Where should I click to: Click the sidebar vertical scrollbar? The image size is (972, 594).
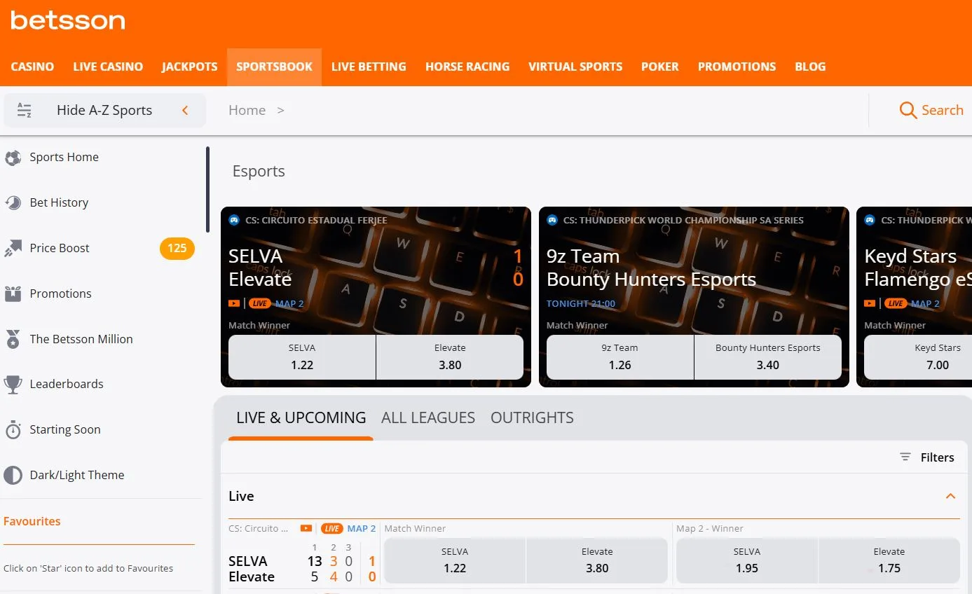point(207,189)
